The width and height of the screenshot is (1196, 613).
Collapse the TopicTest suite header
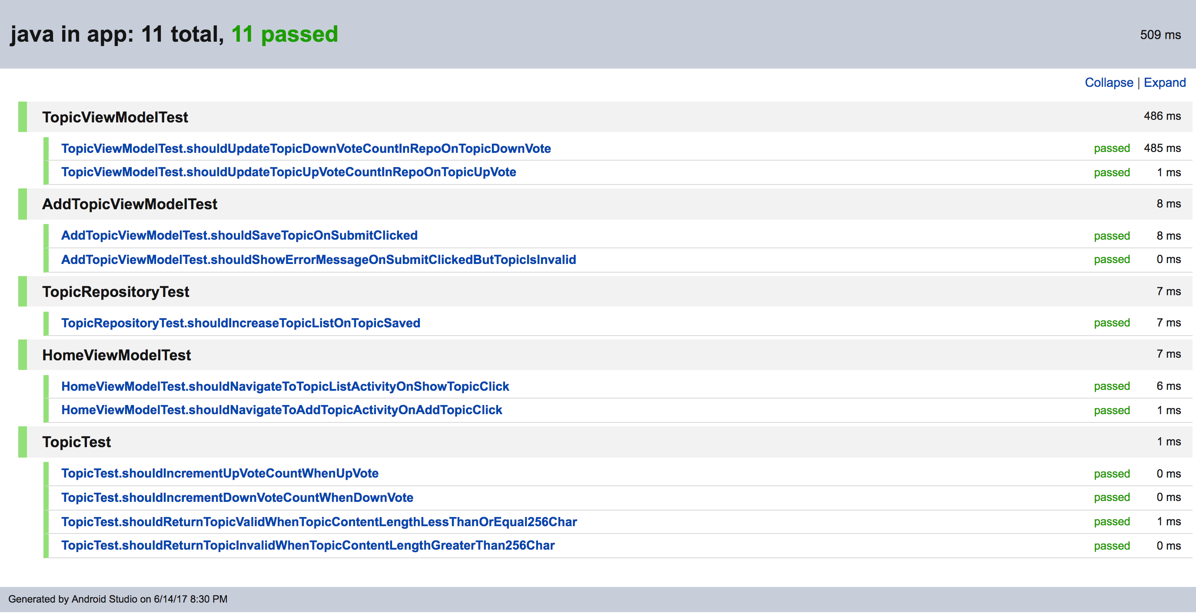coord(76,442)
